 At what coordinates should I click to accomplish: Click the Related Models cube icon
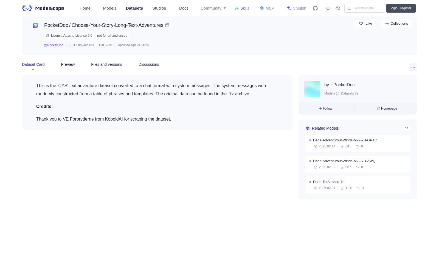click(308, 128)
